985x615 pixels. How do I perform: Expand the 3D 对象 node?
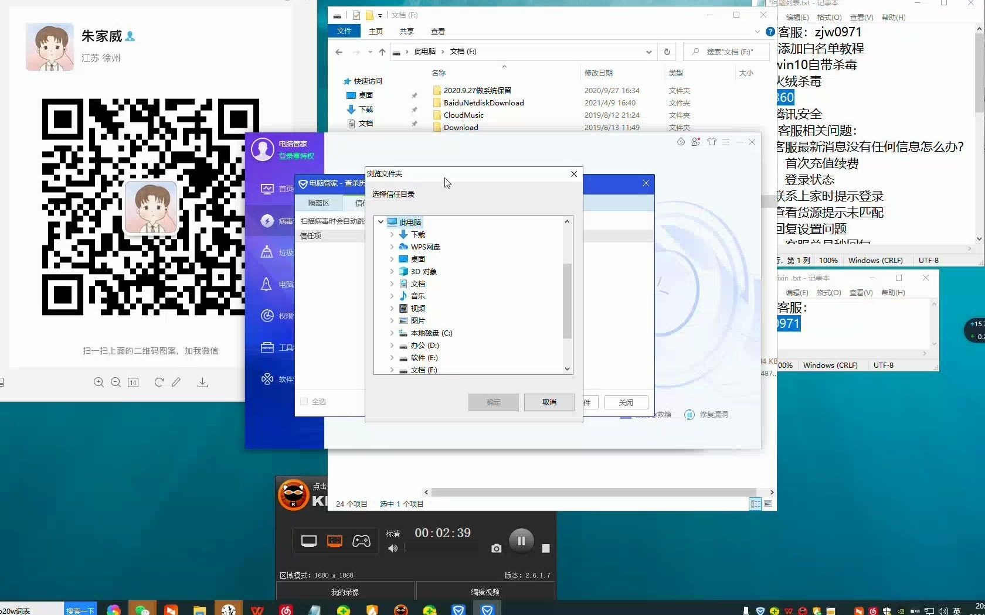392,271
